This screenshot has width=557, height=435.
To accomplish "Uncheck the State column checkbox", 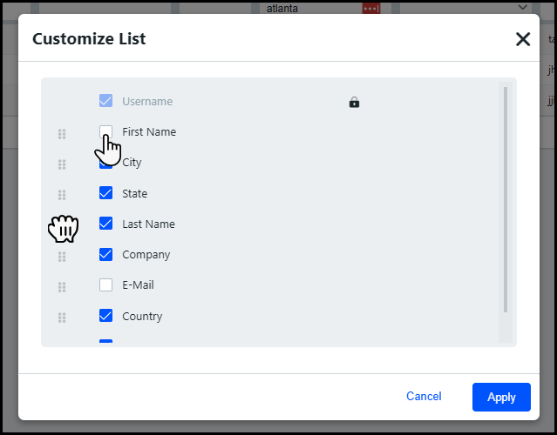I will click(106, 193).
